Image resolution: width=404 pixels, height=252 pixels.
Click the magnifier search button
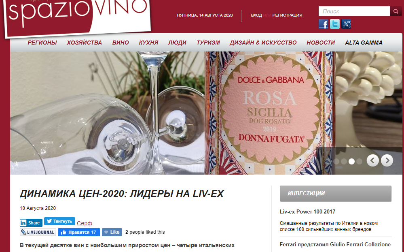pos(396,11)
